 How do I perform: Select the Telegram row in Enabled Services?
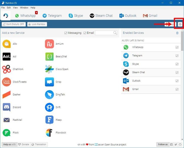(151, 56)
